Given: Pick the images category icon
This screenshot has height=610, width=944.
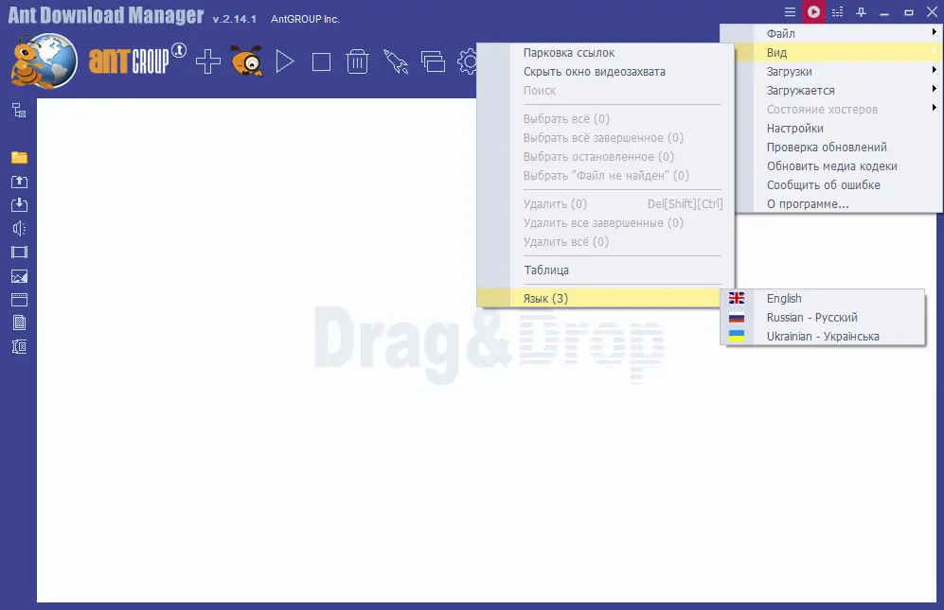Looking at the screenshot, I should click(19, 275).
